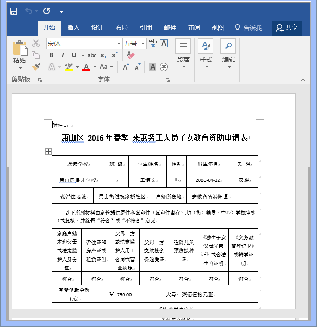This screenshot has height=327, width=317.
Task: Click the cell 汉族
Action: tap(244, 180)
